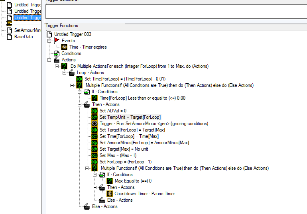Select the final Else - Actions node label

click(105, 206)
